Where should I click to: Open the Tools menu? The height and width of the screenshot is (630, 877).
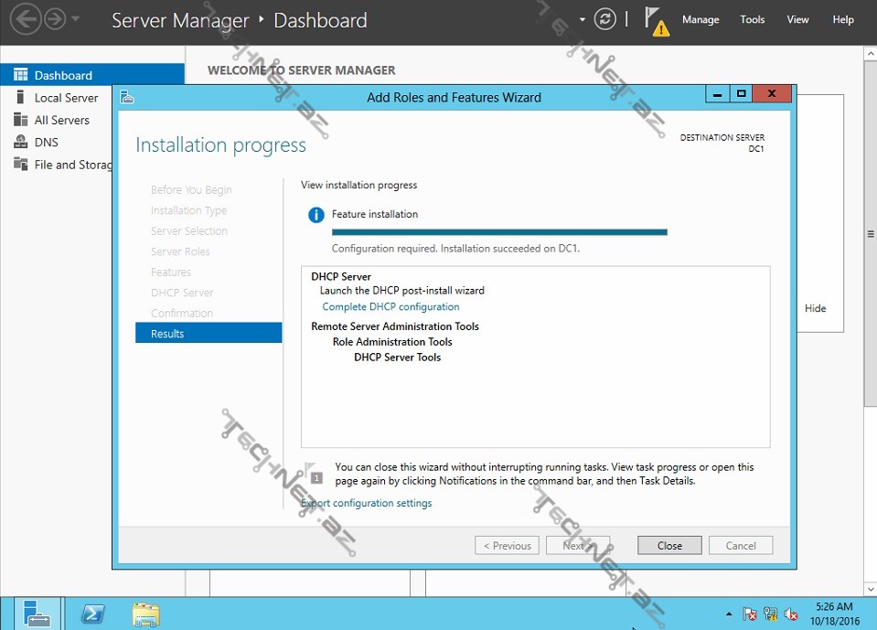point(752,19)
